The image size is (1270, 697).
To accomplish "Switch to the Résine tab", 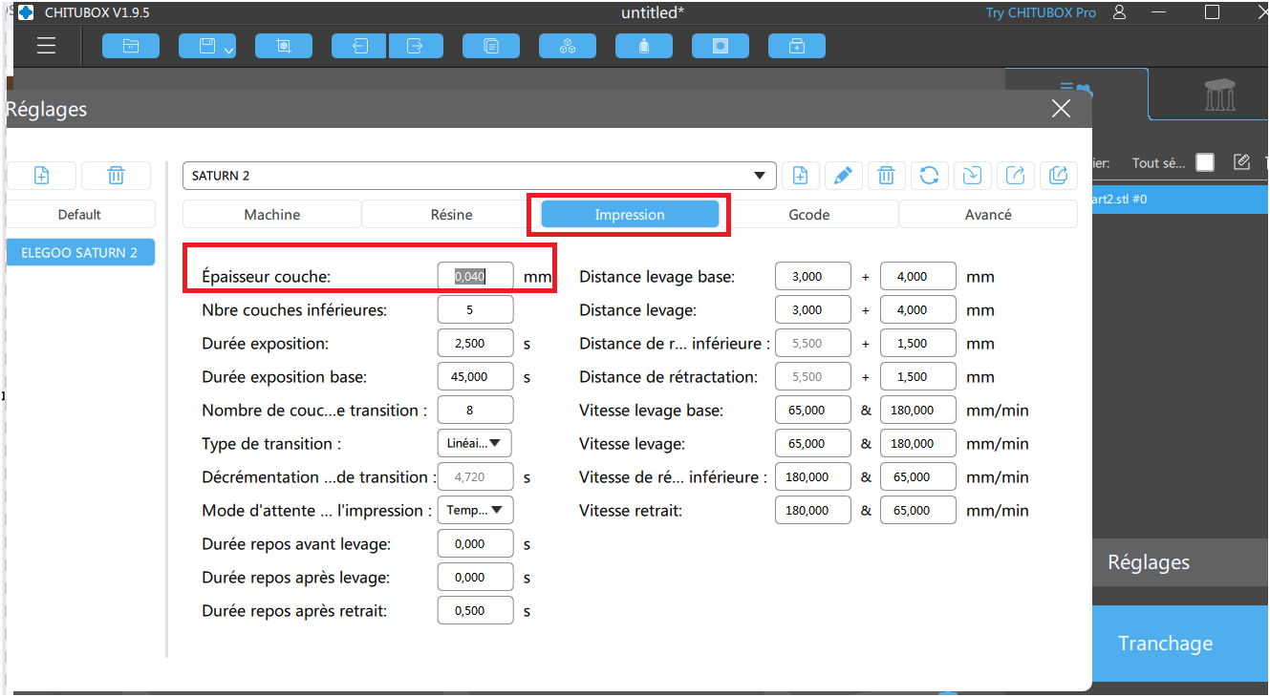I will 451,215.
